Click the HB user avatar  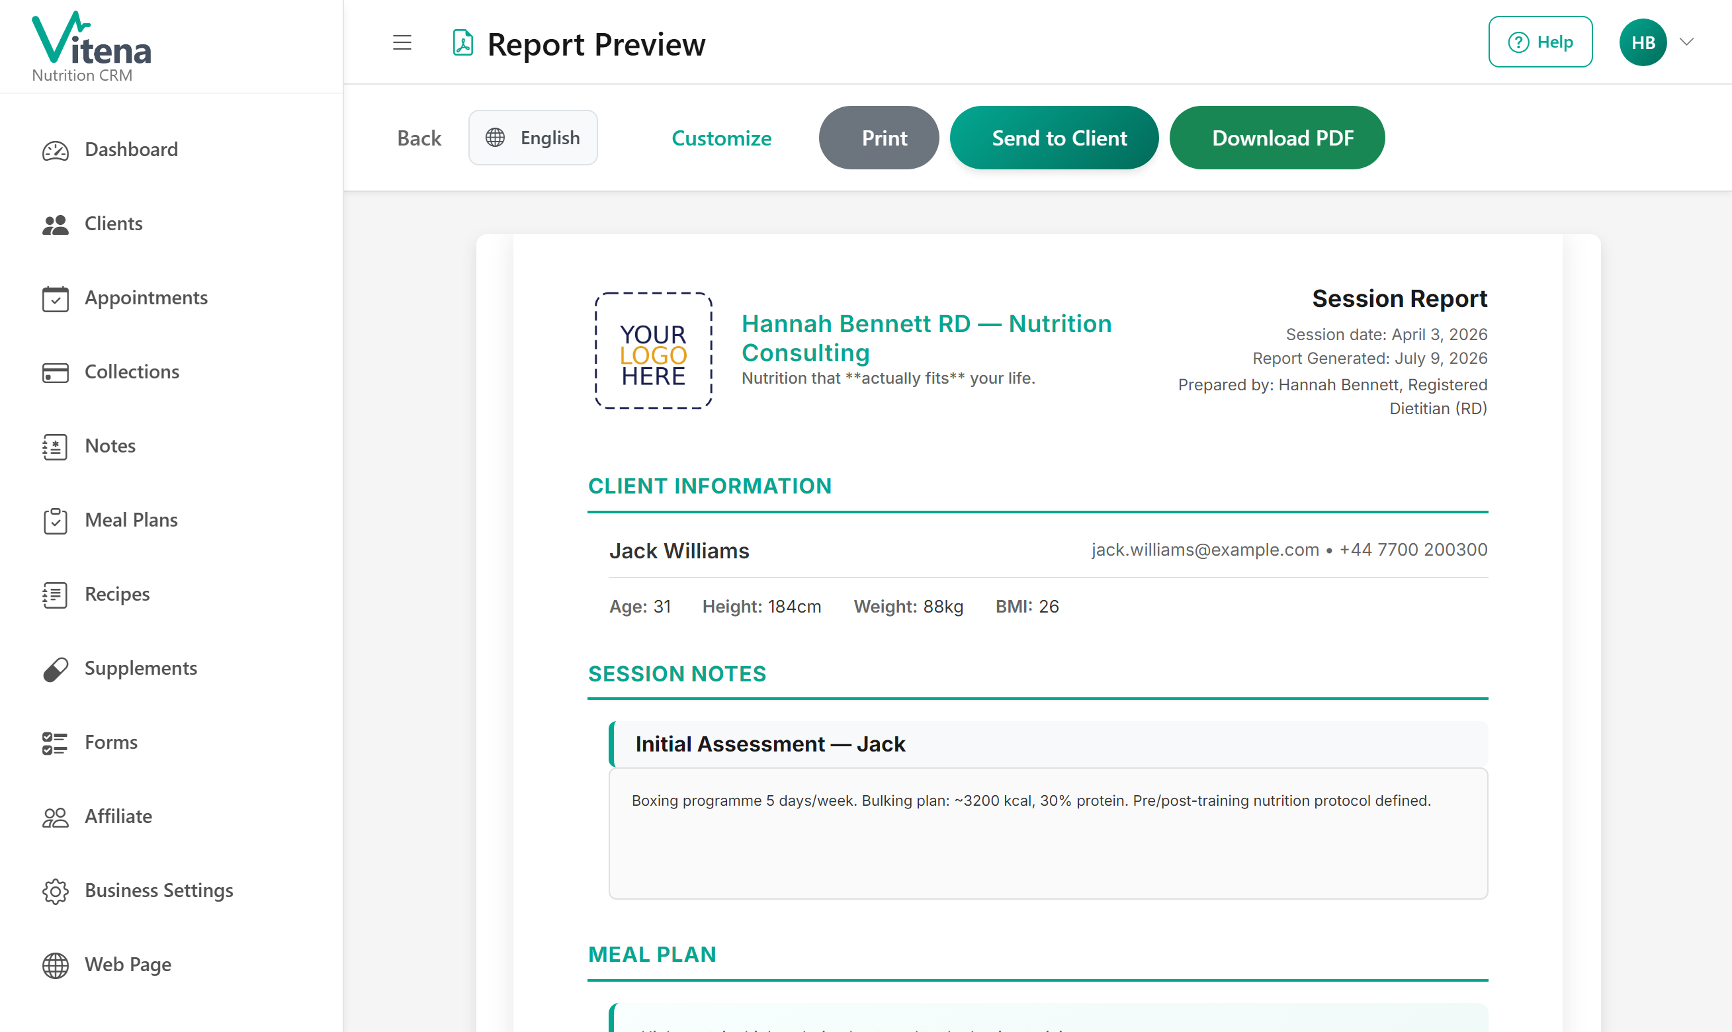1642,42
